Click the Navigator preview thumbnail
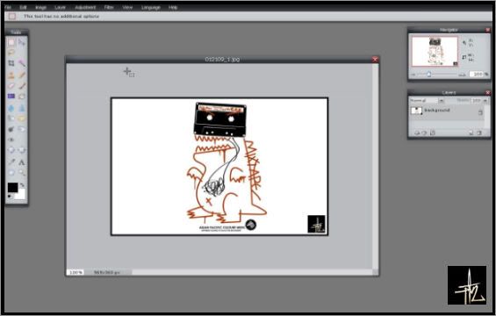 pyautogui.click(x=435, y=52)
